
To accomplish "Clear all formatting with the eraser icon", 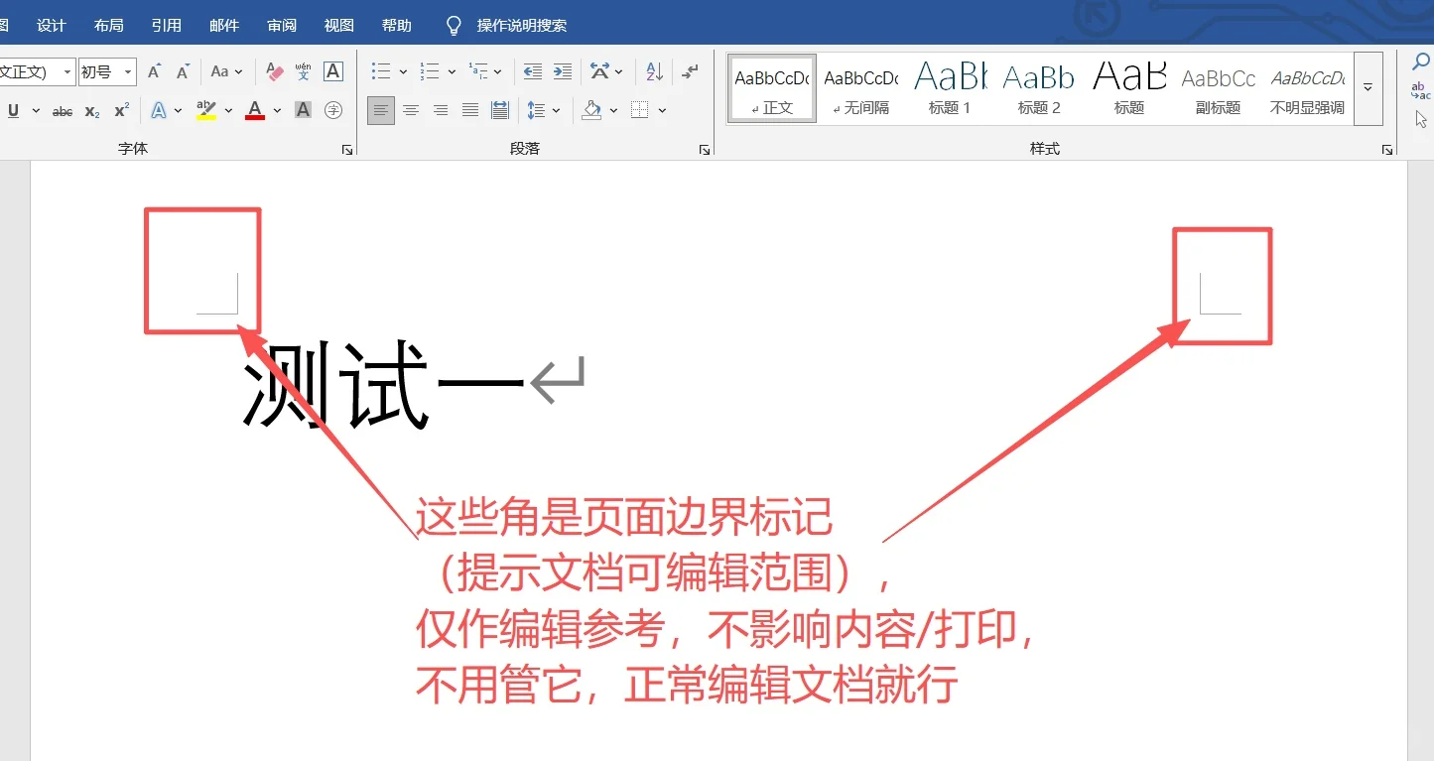I will pyautogui.click(x=274, y=70).
